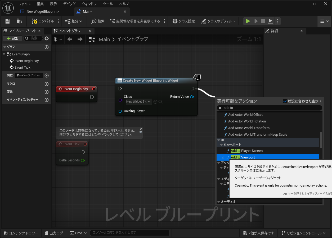Click the add to action search field
The image size is (332, 238).
(x=270, y=108)
